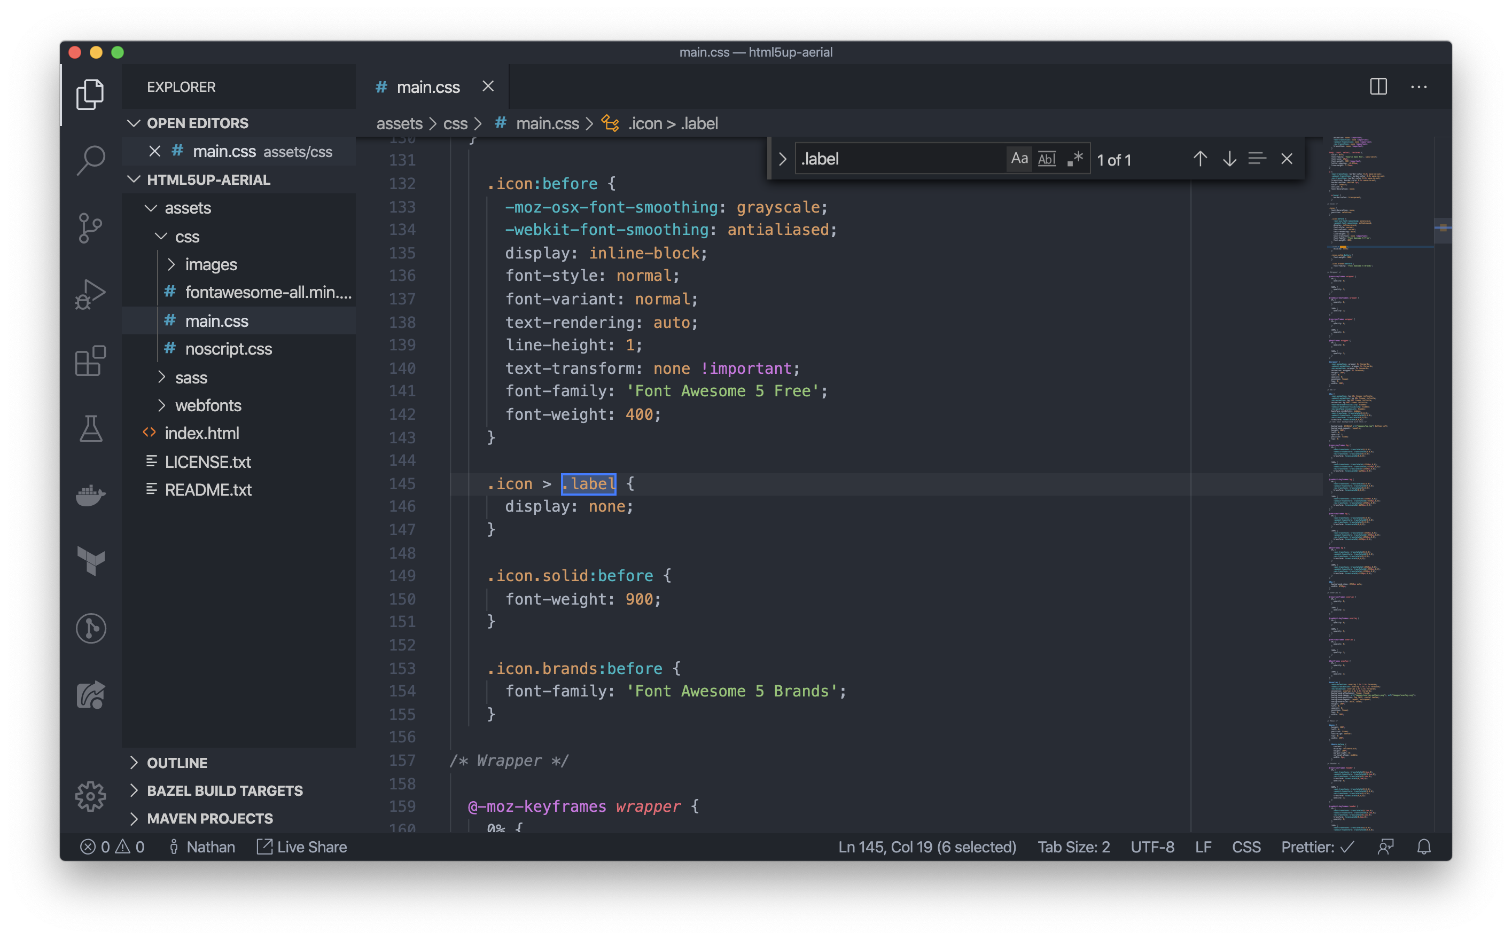Viewport: 1512px width, 940px height.
Task: Open the Extensions view
Action: 91,361
